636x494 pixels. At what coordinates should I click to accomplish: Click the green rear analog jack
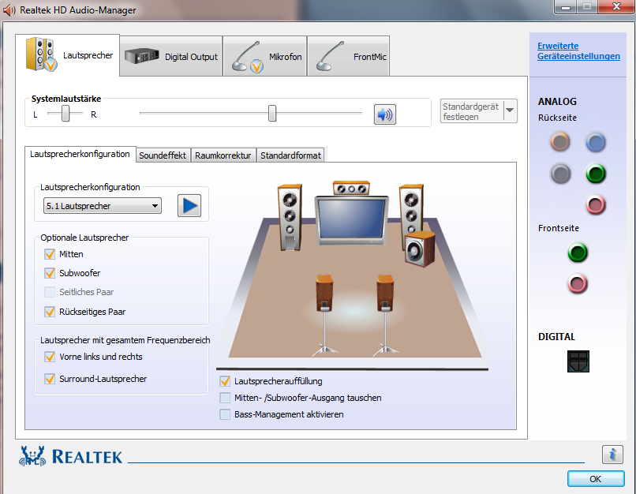(596, 174)
